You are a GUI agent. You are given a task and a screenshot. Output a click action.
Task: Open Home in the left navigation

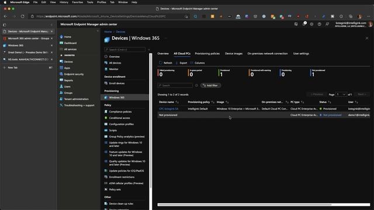68,37
